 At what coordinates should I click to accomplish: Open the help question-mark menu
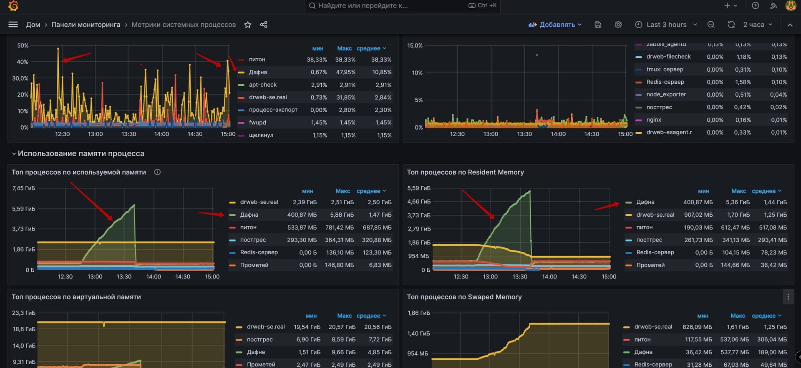tap(756, 5)
